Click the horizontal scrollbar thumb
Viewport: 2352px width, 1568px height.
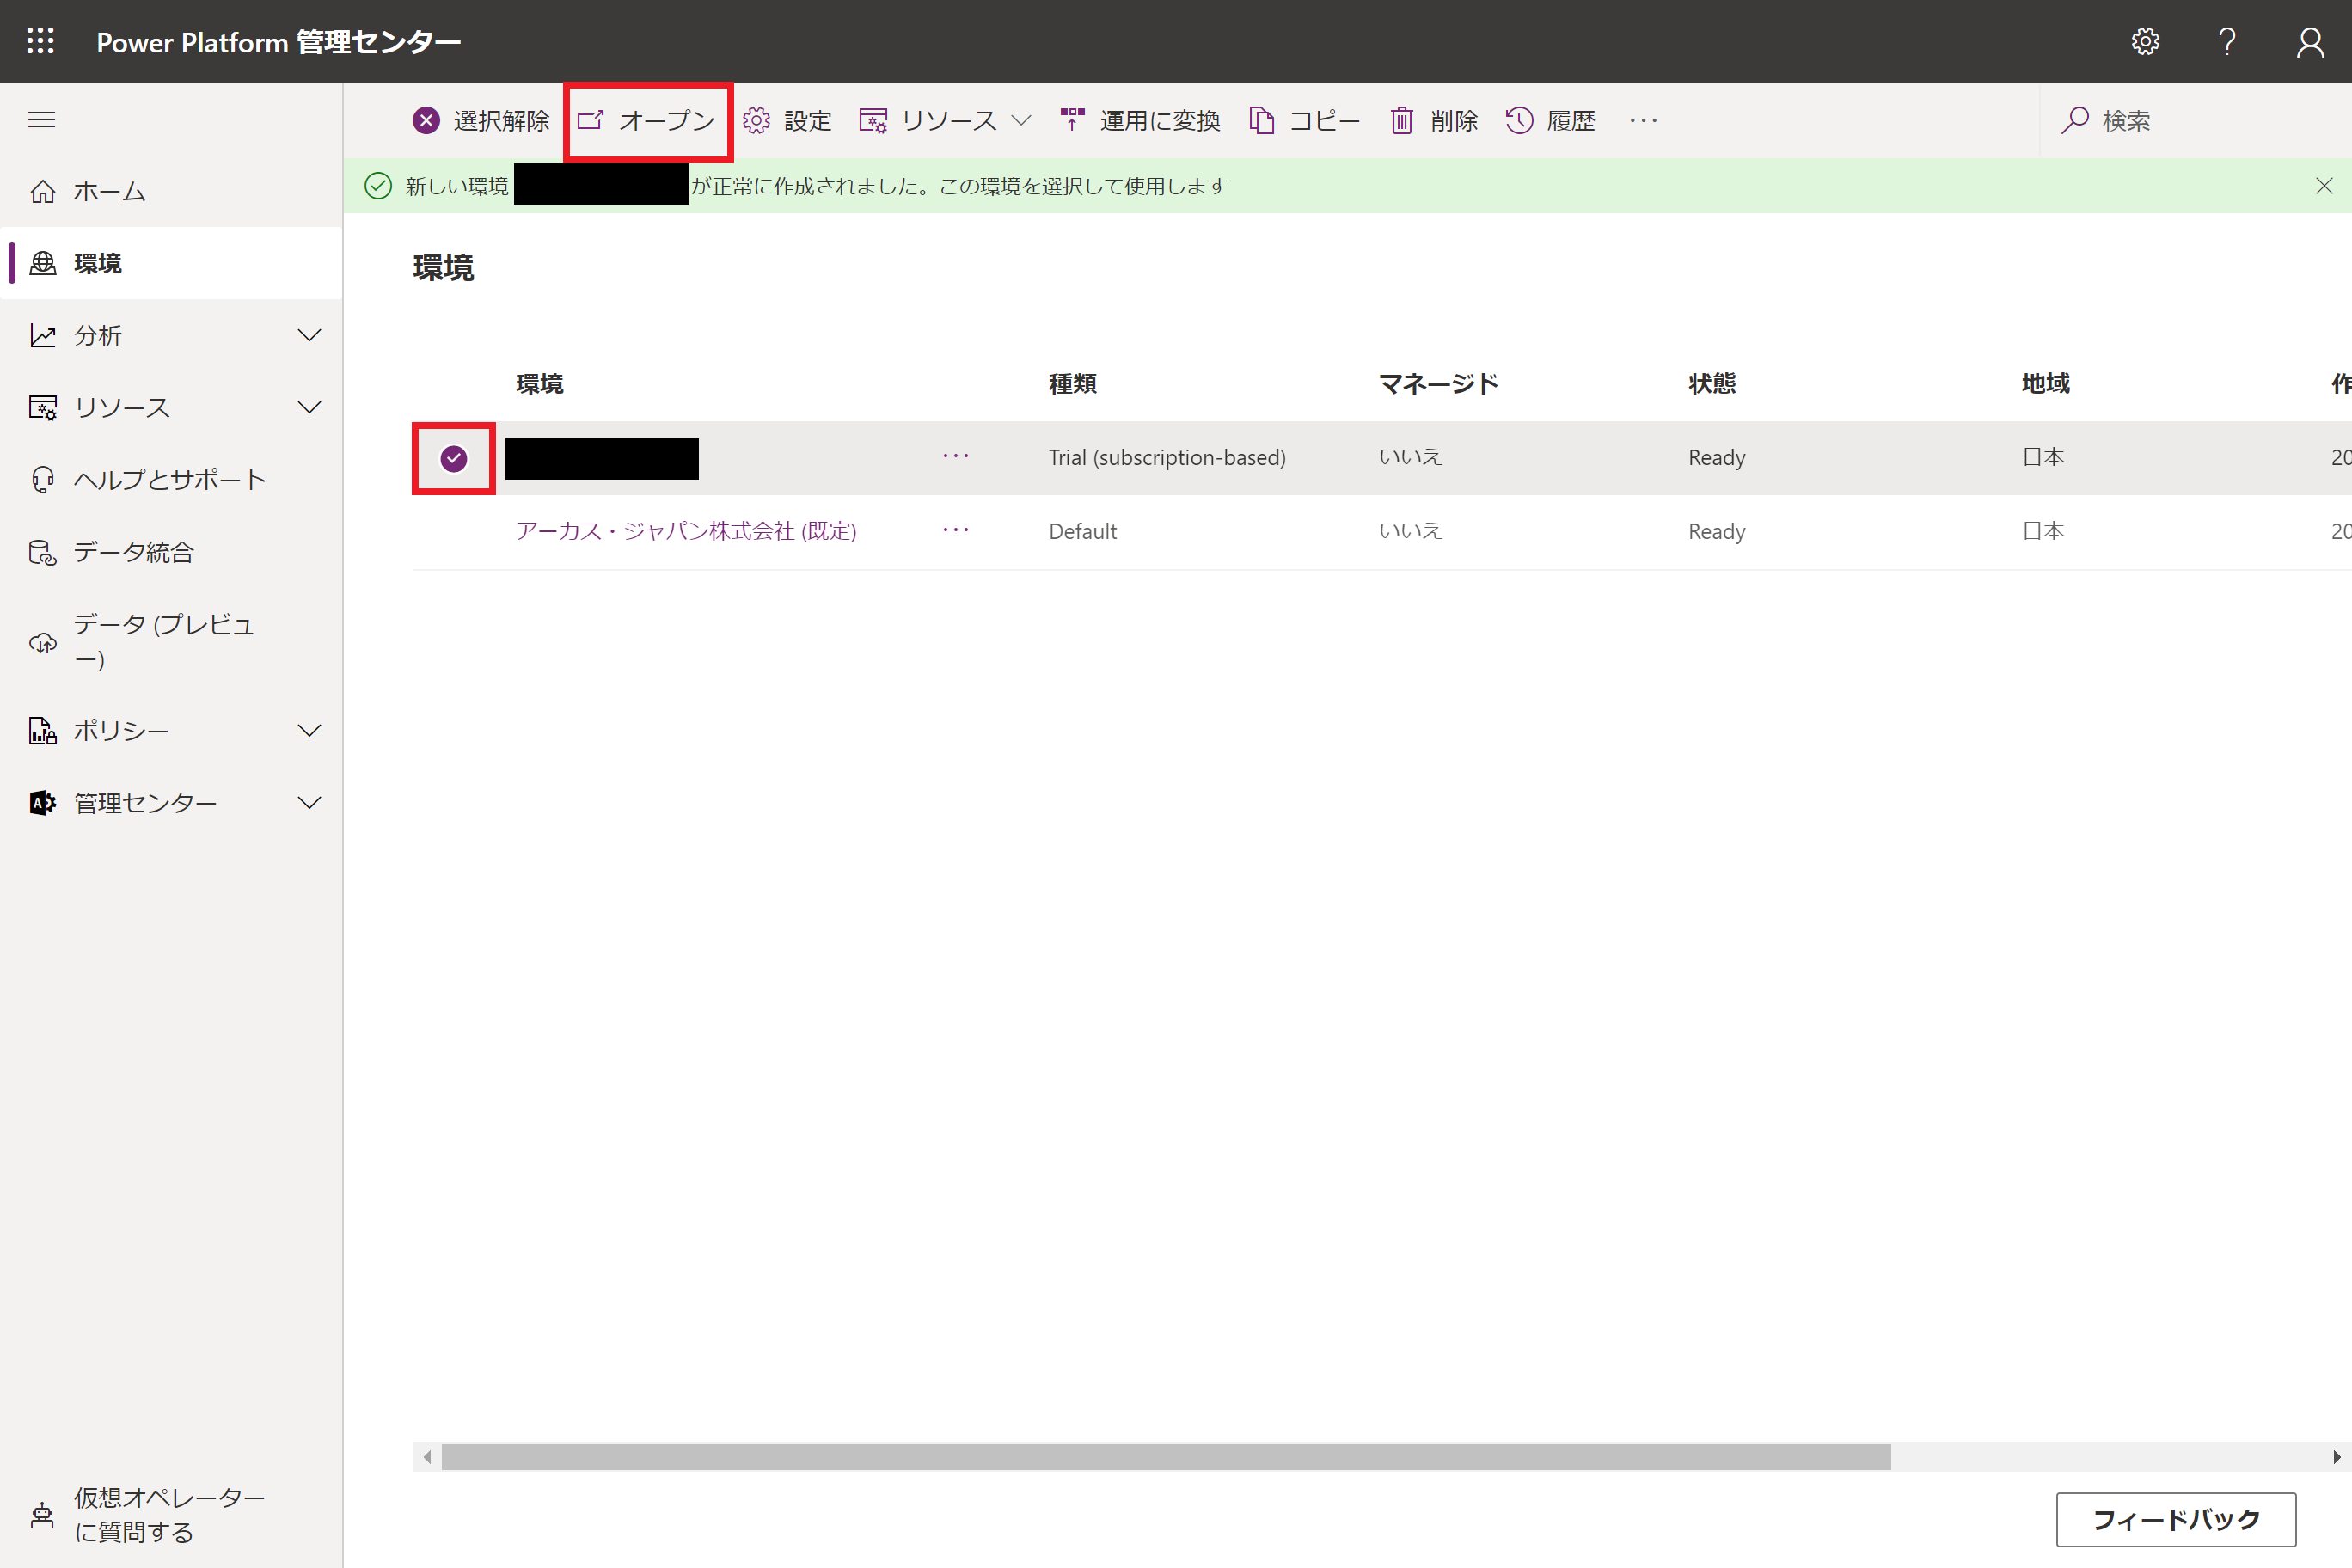pyautogui.click(x=1166, y=1457)
